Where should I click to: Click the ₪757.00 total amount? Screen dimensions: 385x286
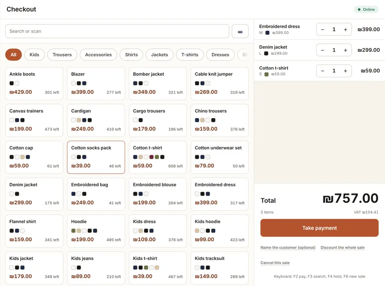pyautogui.click(x=350, y=198)
